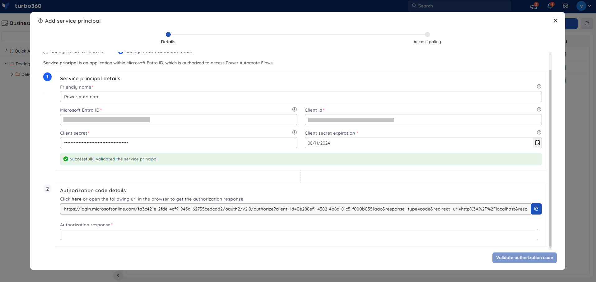
Task: Click the Access policy step indicator
Action: (x=427, y=35)
